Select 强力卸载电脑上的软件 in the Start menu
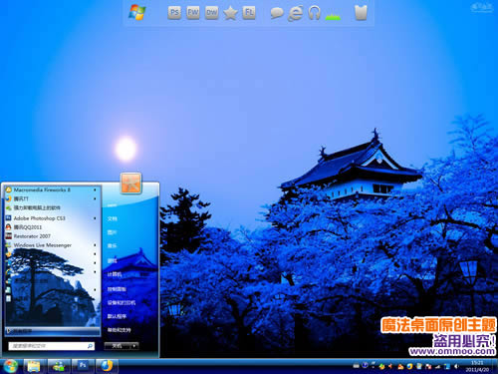The width and height of the screenshot is (498, 374). click(52, 207)
